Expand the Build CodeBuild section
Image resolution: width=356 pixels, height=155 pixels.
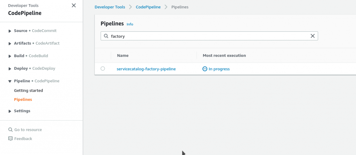click(x=10, y=56)
